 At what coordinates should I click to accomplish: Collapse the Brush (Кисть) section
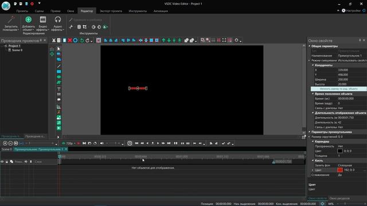tap(313, 161)
